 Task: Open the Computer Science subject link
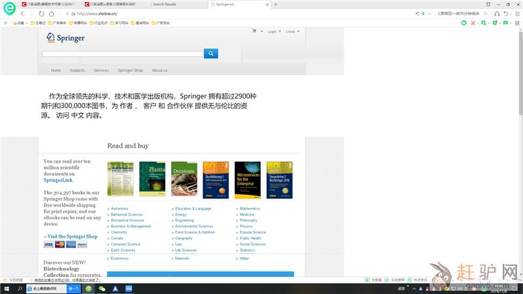126,244
